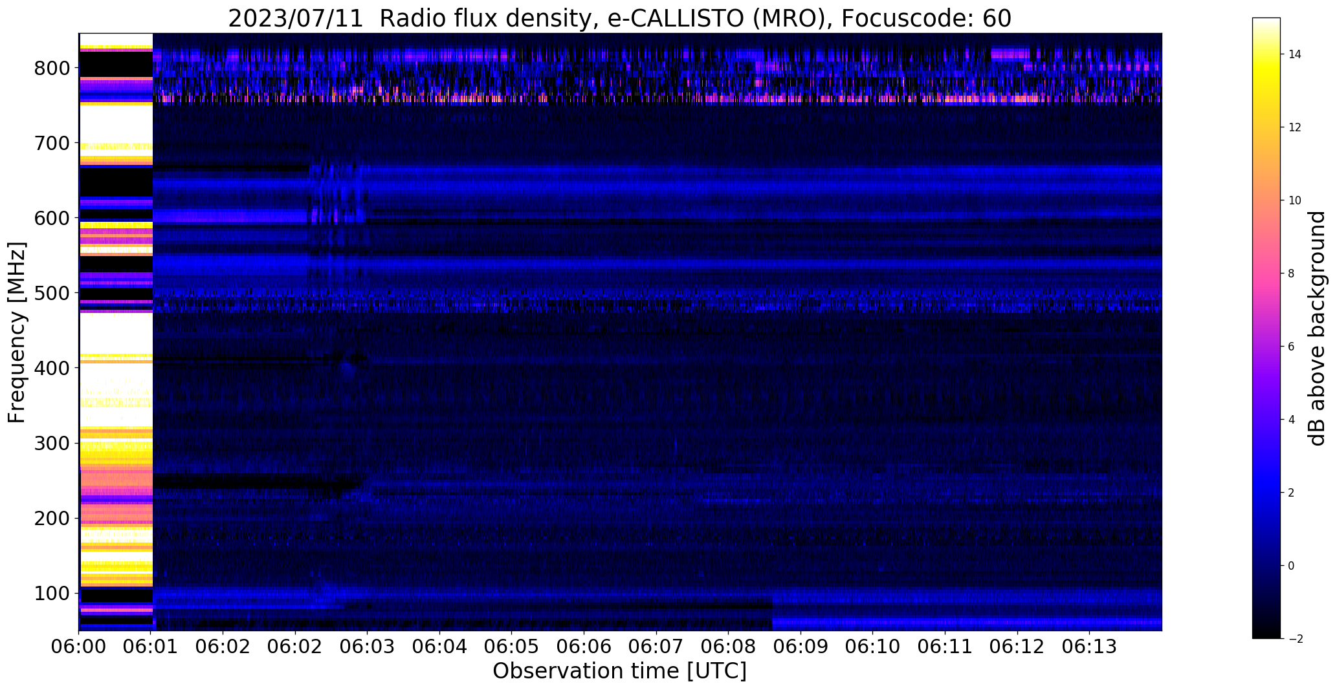Click the 06:06 time tick label
The height and width of the screenshot is (690, 1337).
(x=584, y=646)
